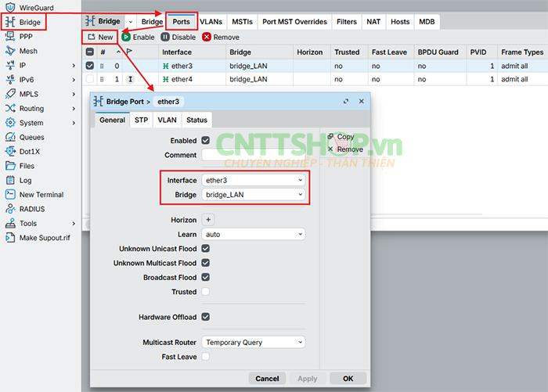
Task: Click the Enable toolbar button
Action: [138, 37]
